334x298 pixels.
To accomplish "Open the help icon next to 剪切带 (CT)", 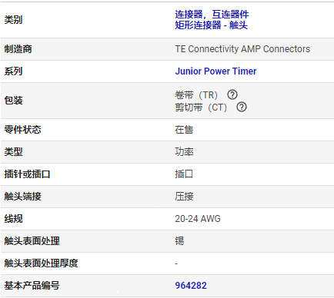I will tap(242, 107).
